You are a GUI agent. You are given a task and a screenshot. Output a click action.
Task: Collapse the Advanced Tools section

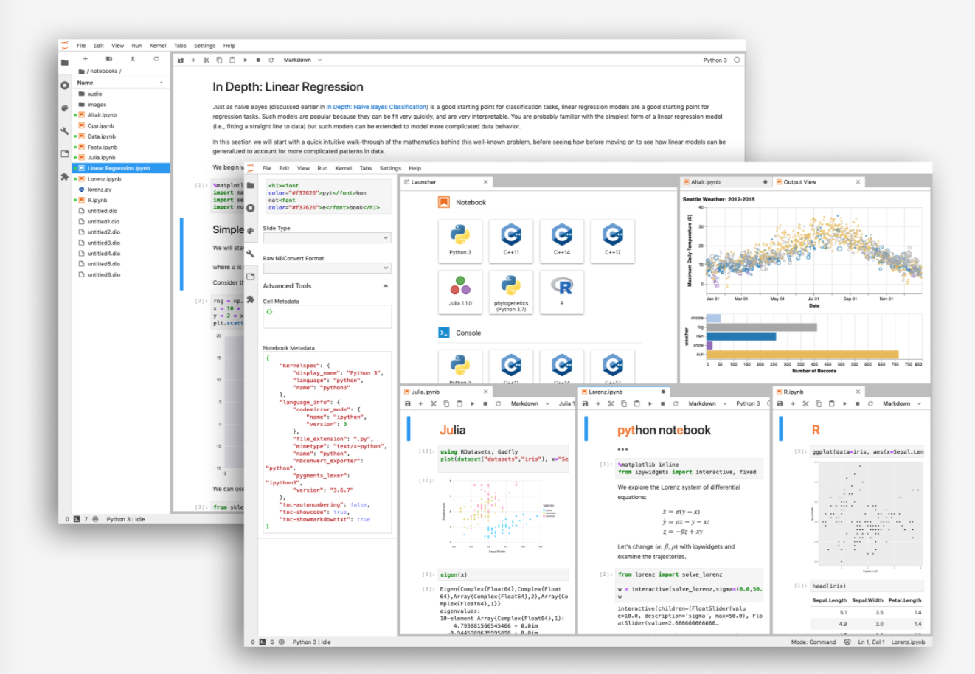pyautogui.click(x=386, y=286)
